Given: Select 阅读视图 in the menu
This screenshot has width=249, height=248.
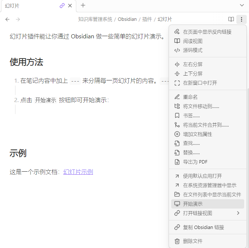Looking at the screenshot, I should tap(208, 41).
